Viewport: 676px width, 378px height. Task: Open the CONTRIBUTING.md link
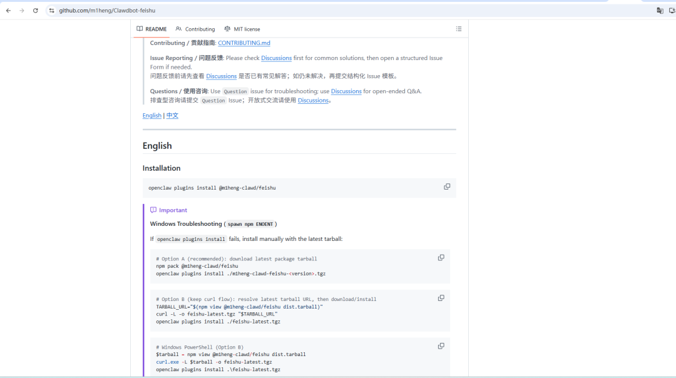(x=244, y=43)
